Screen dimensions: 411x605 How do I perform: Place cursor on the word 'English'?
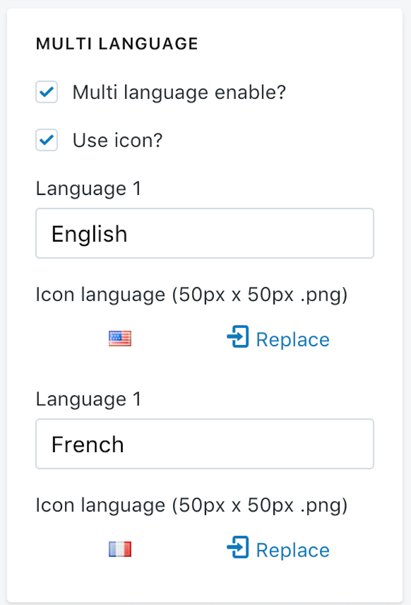click(89, 234)
